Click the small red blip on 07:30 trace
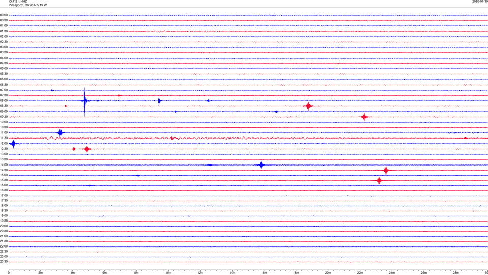The height and width of the screenshot is (275, 488). click(119, 95)
